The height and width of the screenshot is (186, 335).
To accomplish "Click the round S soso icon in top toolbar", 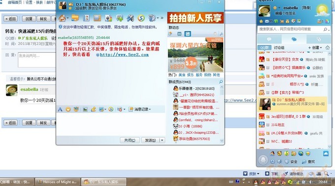I will pos(141,18).
